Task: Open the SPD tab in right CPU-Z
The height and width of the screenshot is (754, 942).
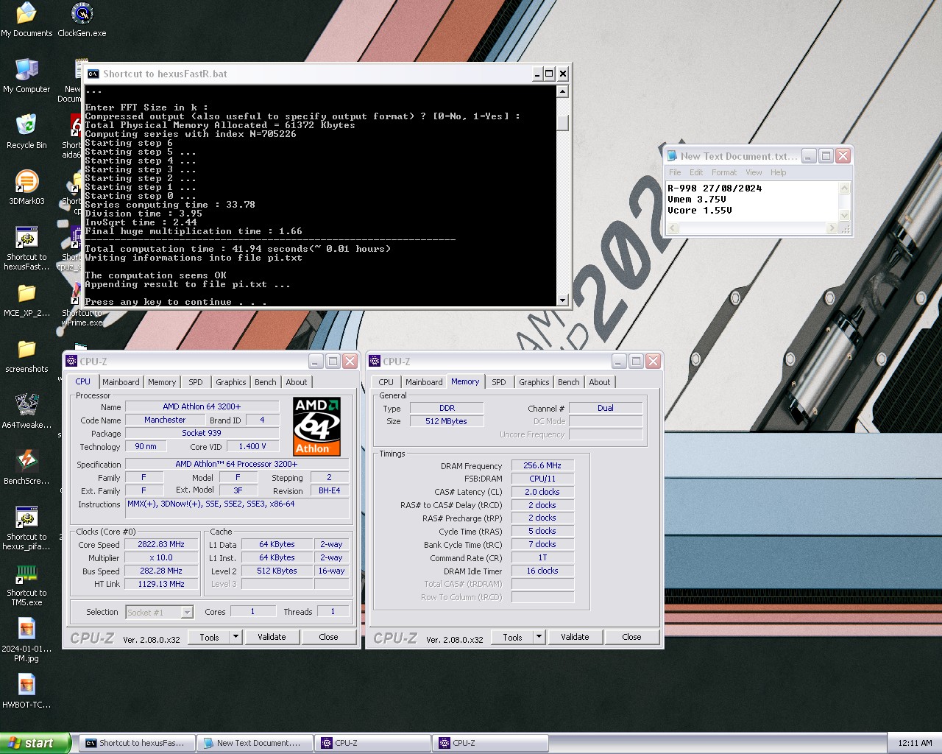Action: pos(499,382)
